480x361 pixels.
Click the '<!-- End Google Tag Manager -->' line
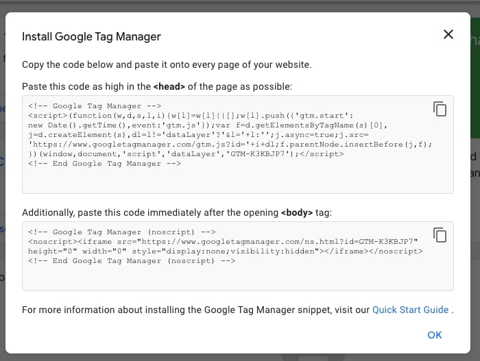[x=104, y=164]
